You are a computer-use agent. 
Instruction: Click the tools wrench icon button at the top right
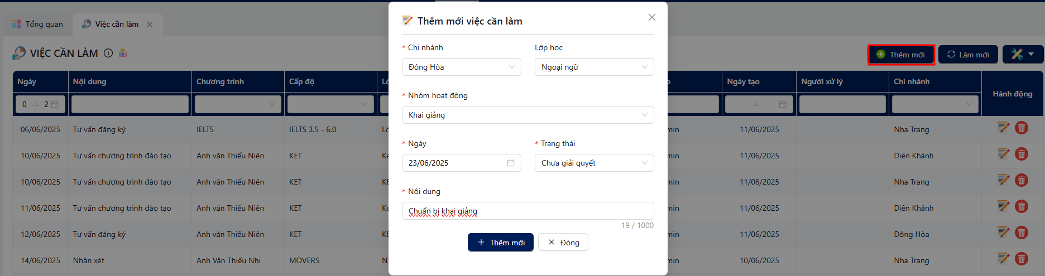coord(1023,54)
